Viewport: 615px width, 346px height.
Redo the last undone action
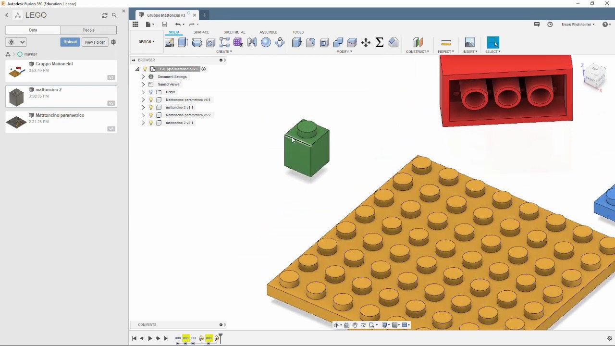tap(192, 24)
